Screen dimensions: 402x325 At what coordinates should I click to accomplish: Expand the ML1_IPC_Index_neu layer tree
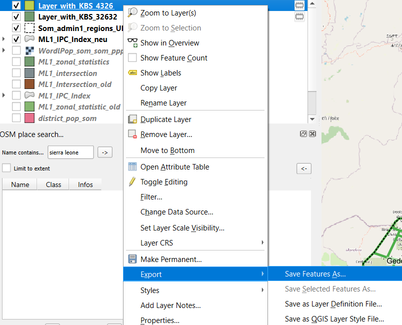[4, 39]
